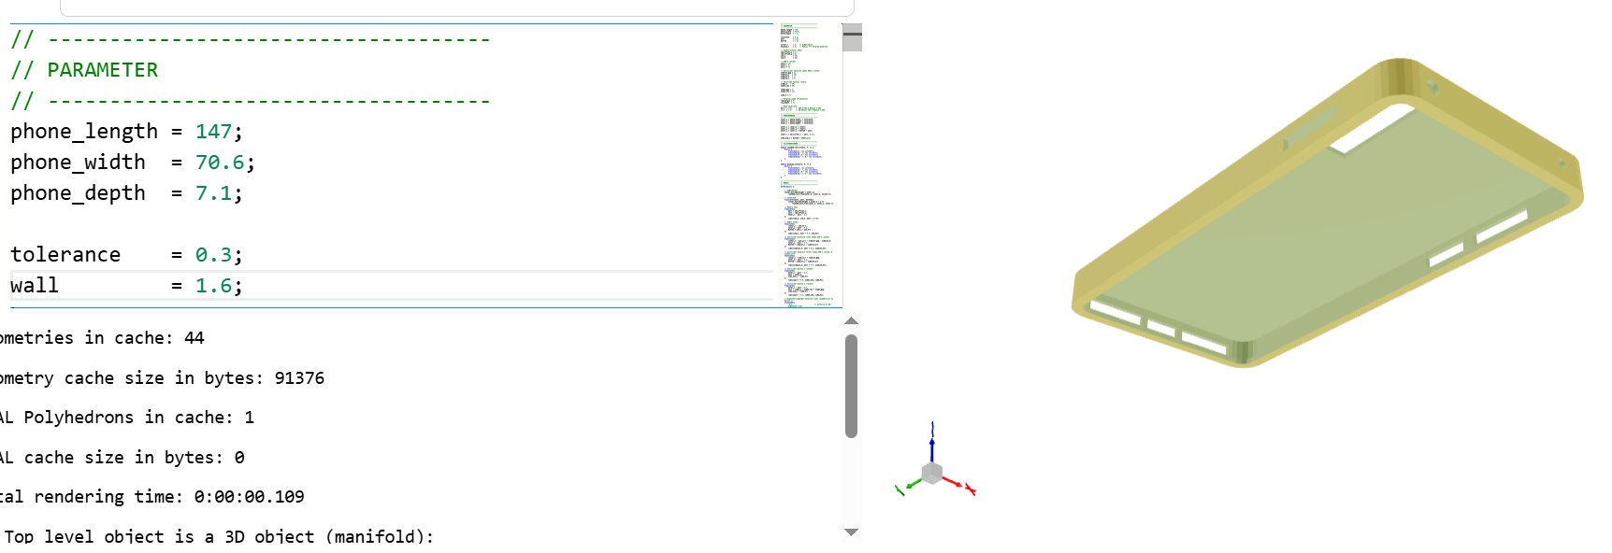Place cursor on phone_length value 147

[213, 132]
